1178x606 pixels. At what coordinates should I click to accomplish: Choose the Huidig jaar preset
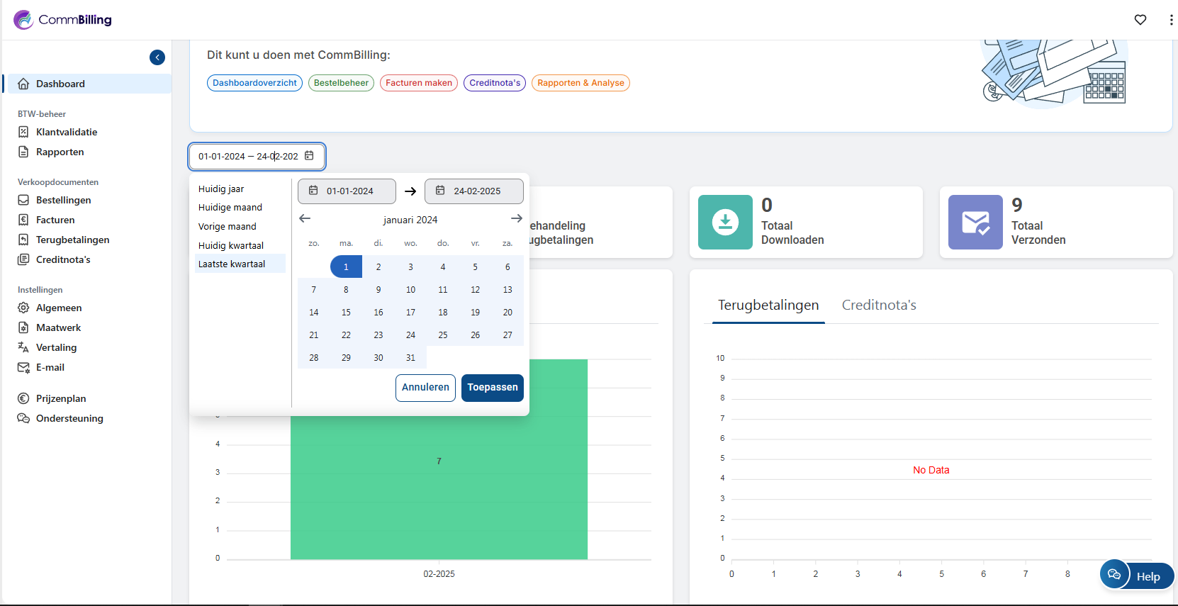(x=221, y=189)
